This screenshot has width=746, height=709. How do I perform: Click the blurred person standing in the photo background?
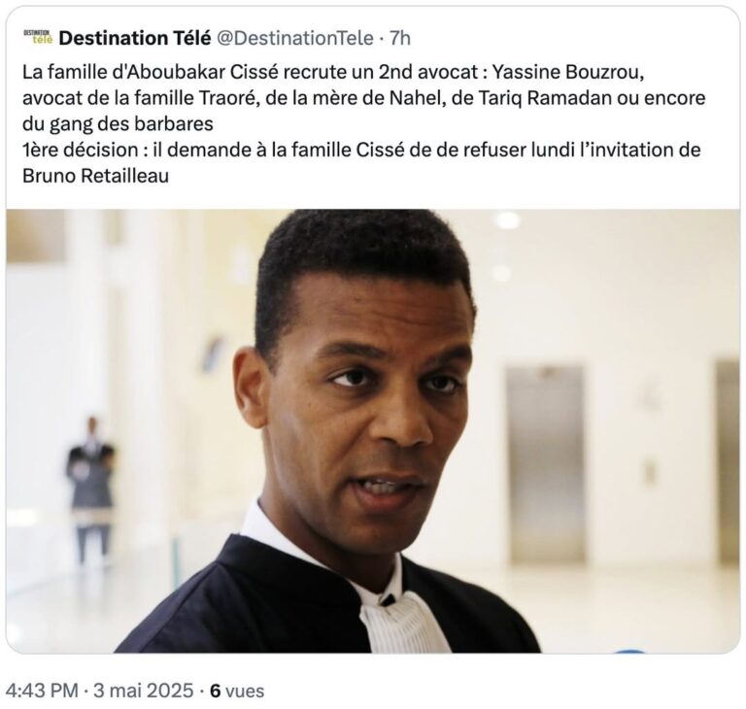[91, 490]
